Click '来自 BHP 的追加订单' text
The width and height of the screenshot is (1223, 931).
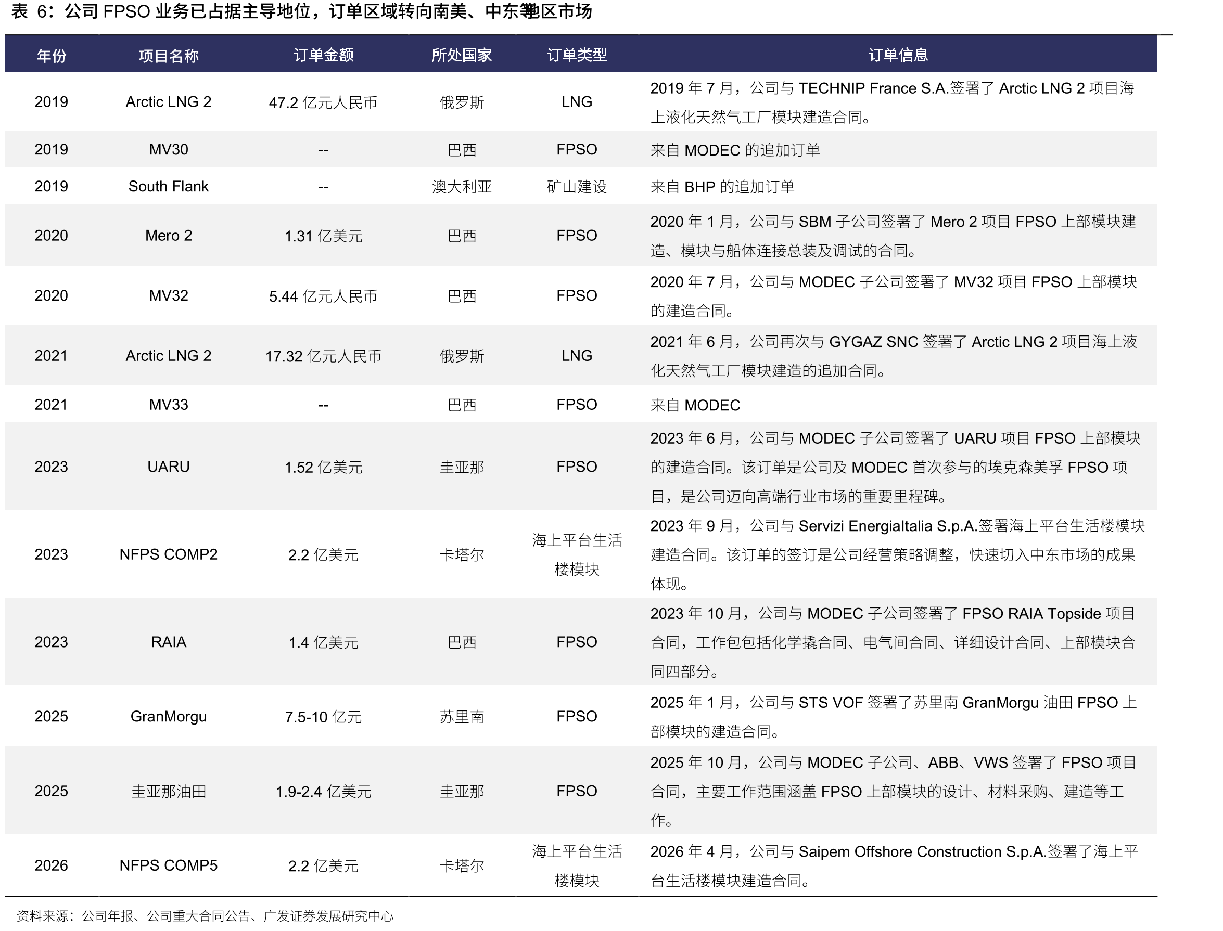click(x=722, y=187)
